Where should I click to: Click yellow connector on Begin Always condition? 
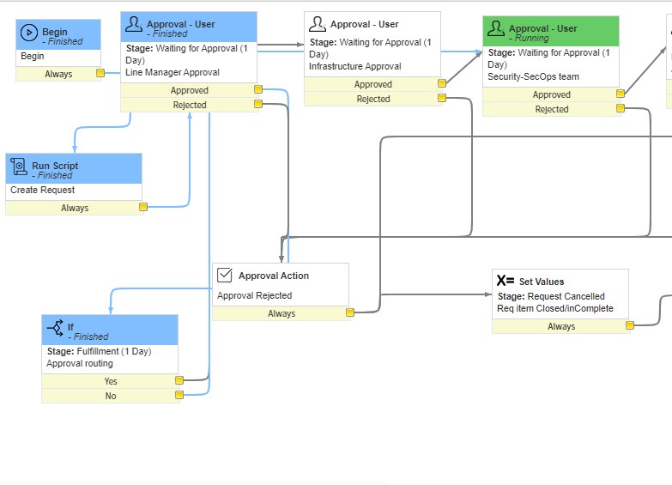[100, 73]
